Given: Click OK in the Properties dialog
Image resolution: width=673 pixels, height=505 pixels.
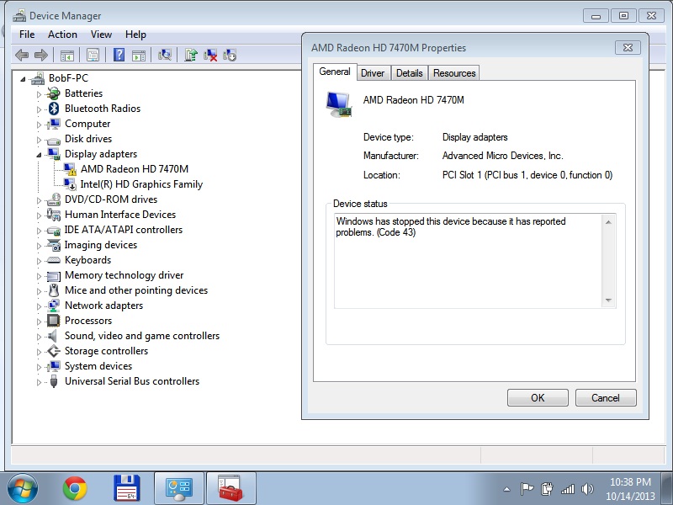Looking at the screenshot, I should pyautogui.click(x=538, y=397).
